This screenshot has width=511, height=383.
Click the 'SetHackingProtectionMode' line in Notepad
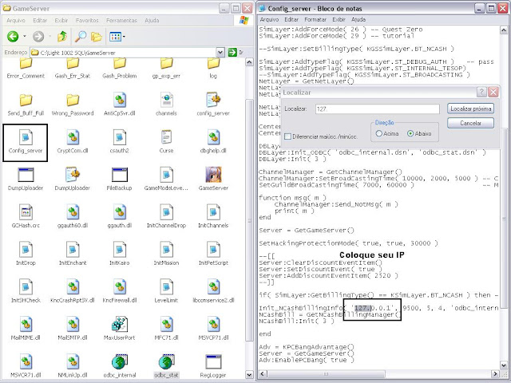pos(348,243)
